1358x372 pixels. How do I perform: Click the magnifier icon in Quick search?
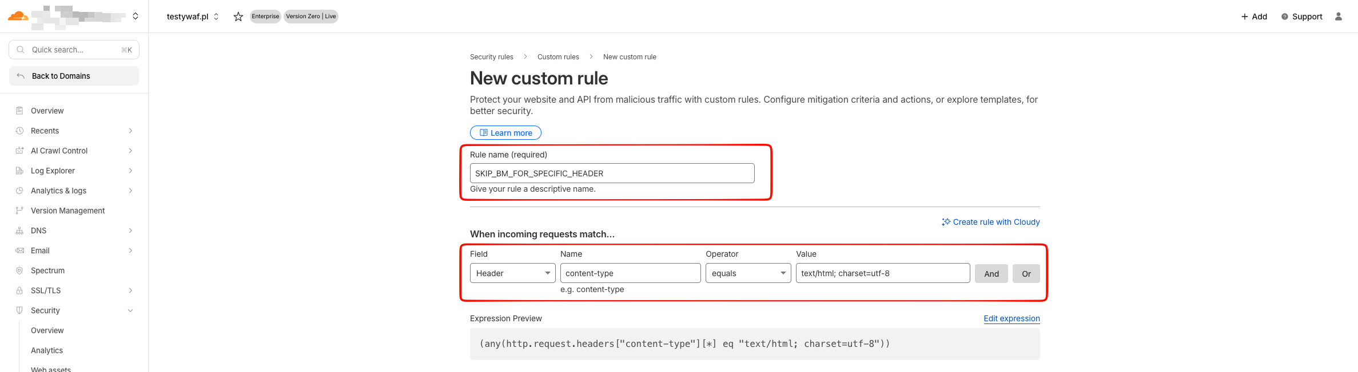coord(21,50)
